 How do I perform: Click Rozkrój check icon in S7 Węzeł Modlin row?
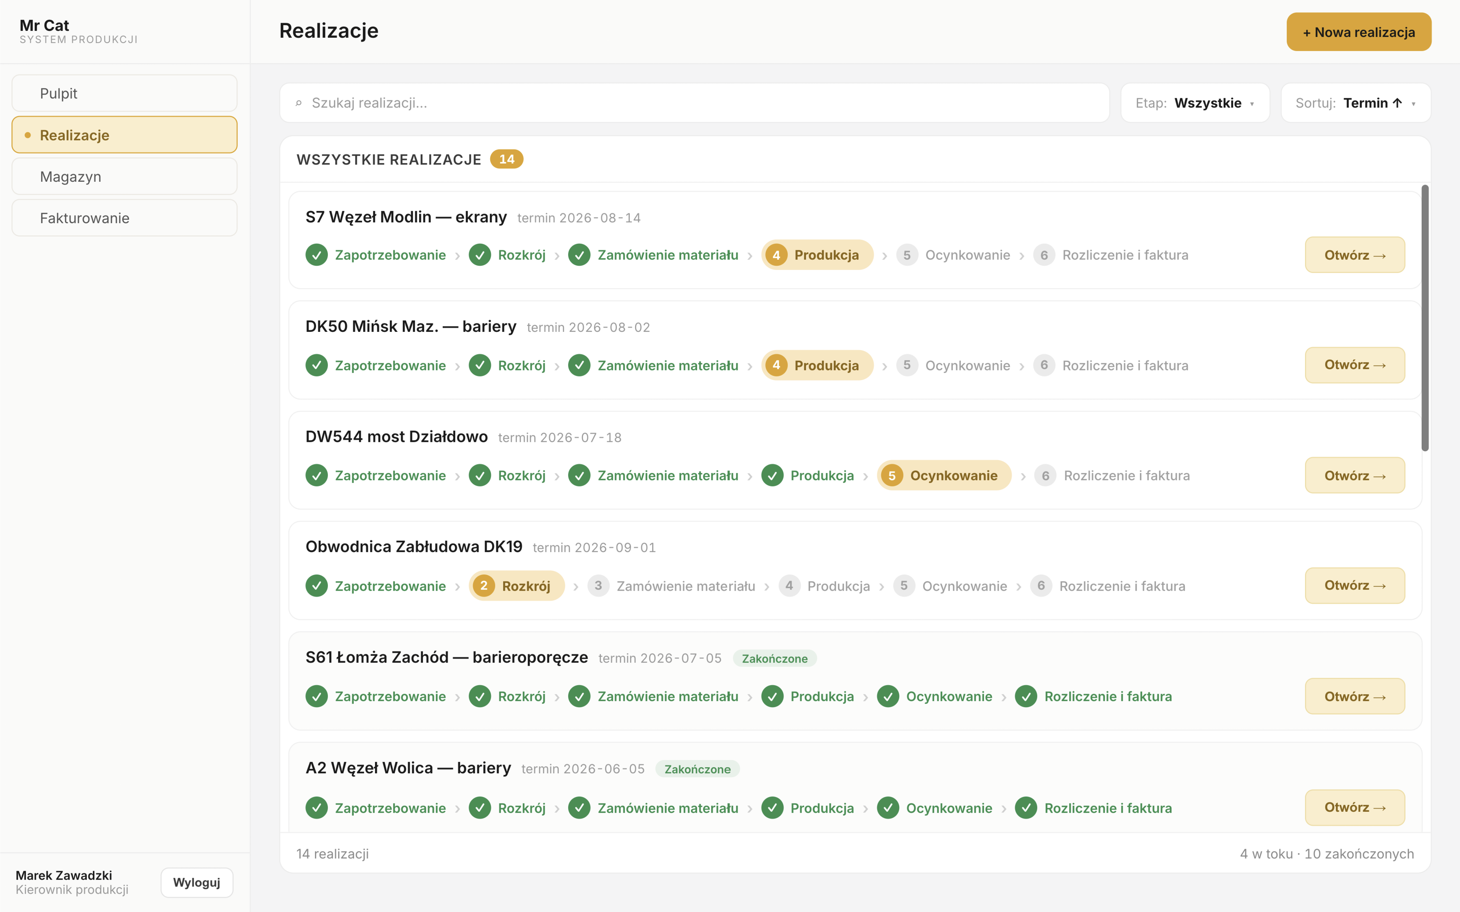point(480,255)
